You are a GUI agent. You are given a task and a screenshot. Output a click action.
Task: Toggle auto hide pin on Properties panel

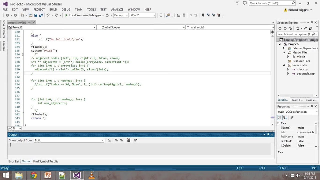click(x=312, y=106)
